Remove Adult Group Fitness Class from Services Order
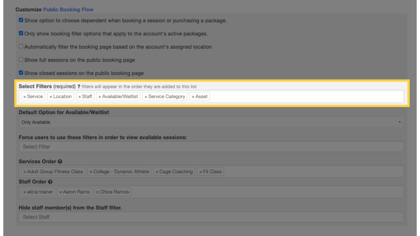This screenshot has width=420, height=236. click(25, 171)
